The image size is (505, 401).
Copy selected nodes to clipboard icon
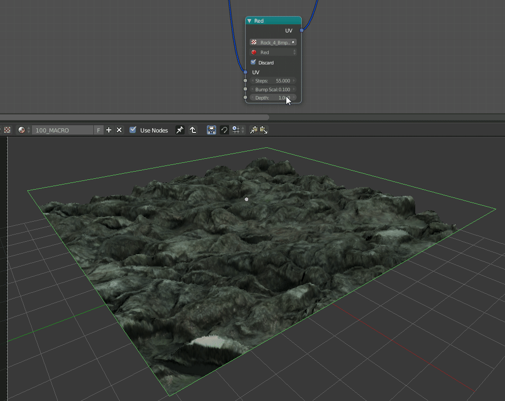254,130
